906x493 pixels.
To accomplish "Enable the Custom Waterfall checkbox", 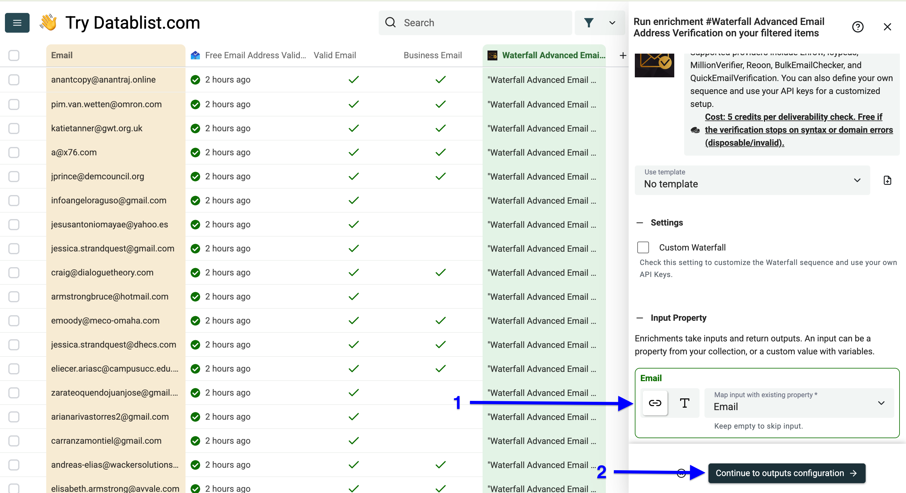I will tap(643, 247).
